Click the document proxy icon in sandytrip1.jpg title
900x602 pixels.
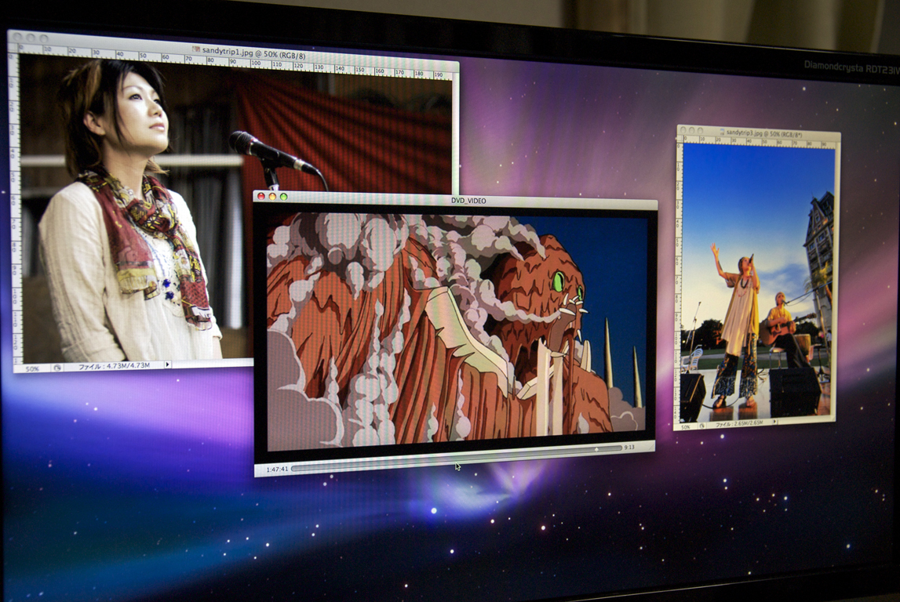tap(196, 50)
